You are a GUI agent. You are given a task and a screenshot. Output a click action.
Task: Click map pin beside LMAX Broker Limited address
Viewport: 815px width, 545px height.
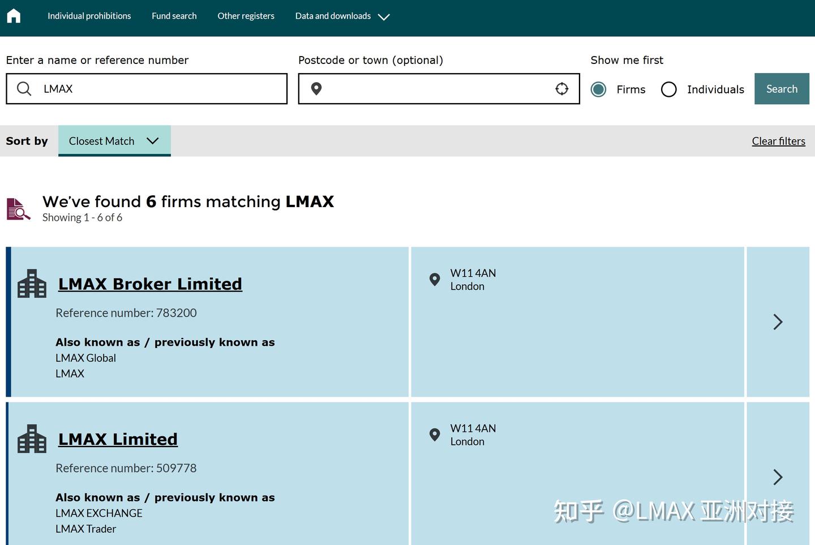pos(435,280)
